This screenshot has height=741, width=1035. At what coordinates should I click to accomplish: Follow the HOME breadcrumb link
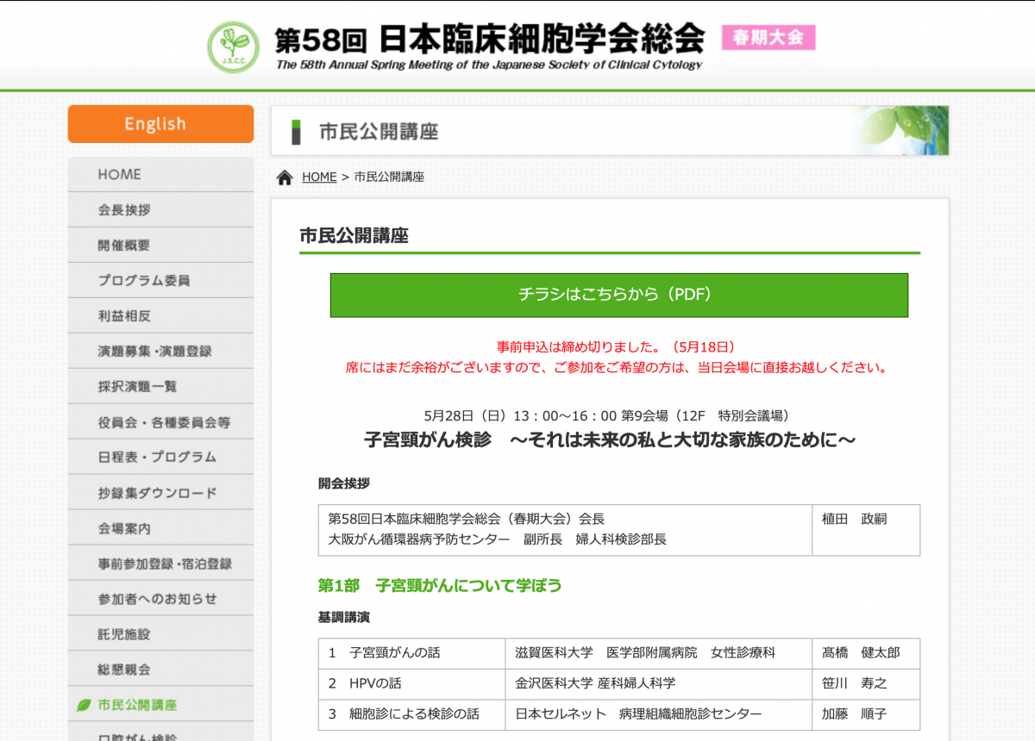(x=319, y=177)
